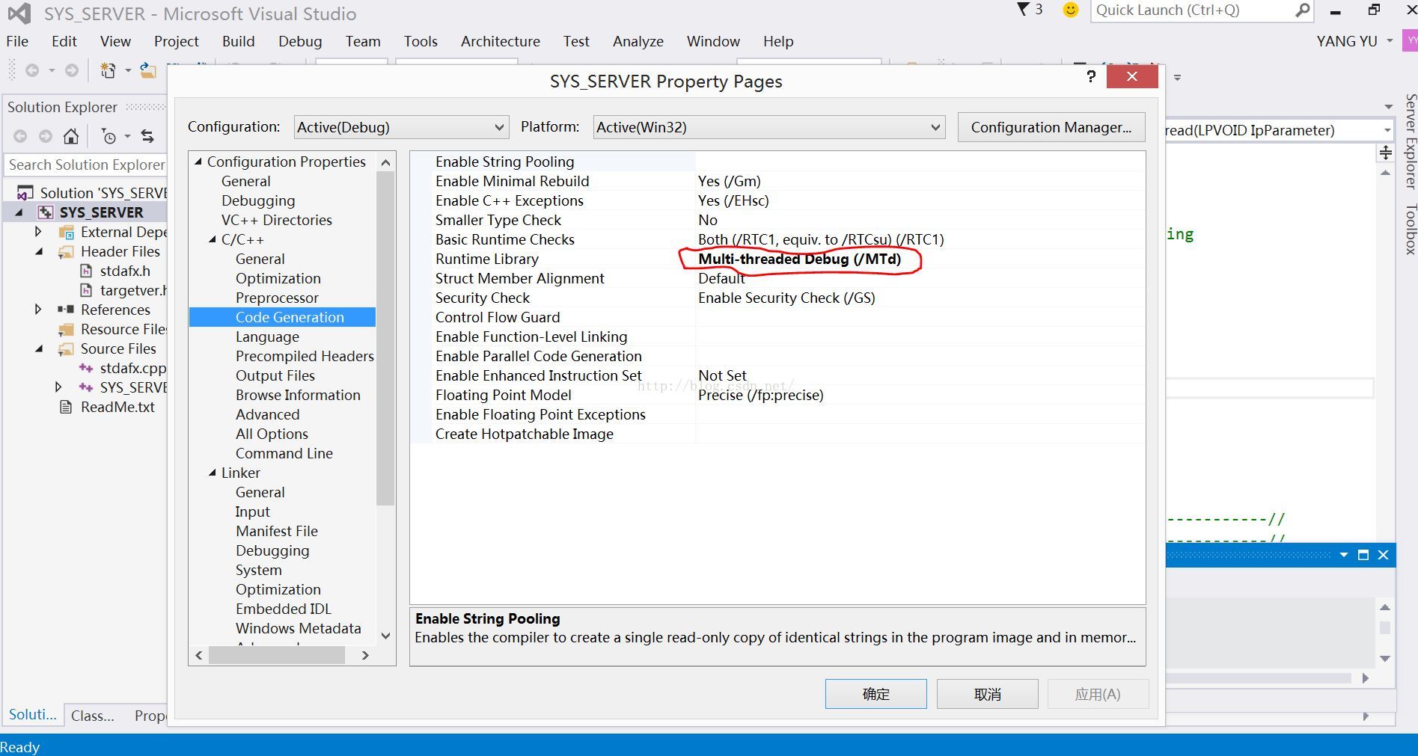
Task: Click the notifications flag icon
Action: point(1023,9)
